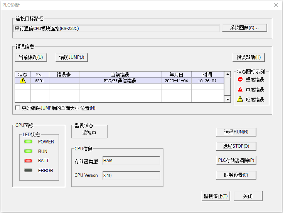The image size is (283, 213).
Task: Click the 远程RUN(R) button
Action: pos(236,132)
